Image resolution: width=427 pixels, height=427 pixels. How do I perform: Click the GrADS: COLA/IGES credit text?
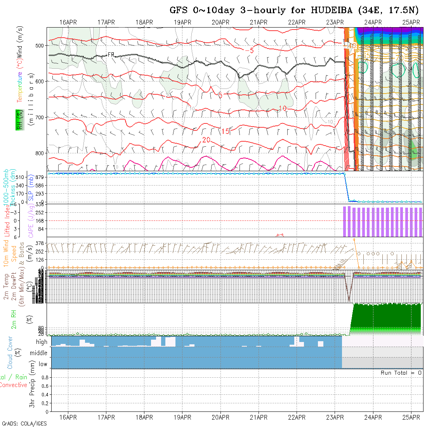24,424
